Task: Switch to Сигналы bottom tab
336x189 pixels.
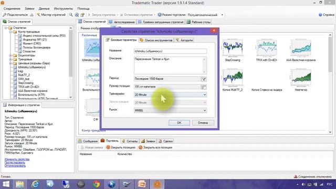Action: [130, 141]
